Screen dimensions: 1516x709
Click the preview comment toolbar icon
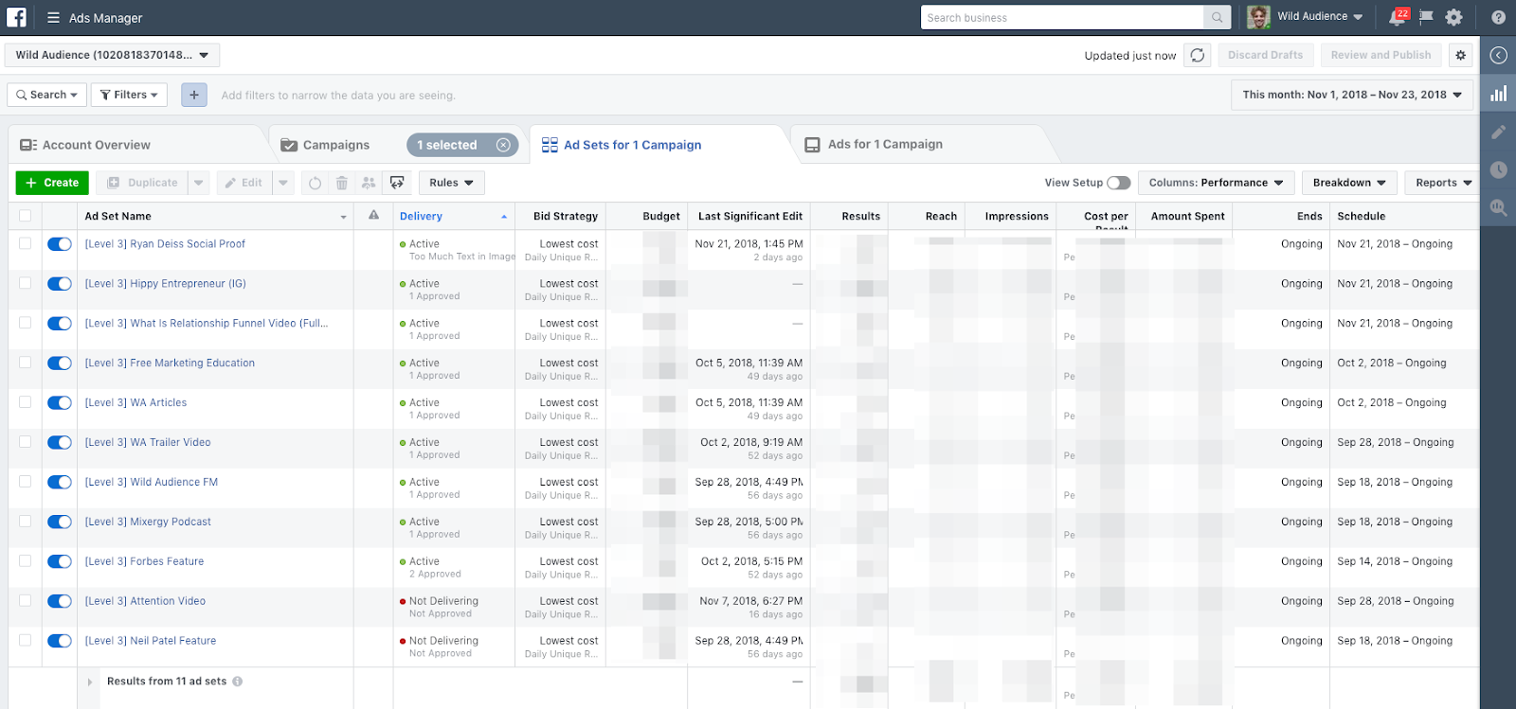tap(397, 183)
